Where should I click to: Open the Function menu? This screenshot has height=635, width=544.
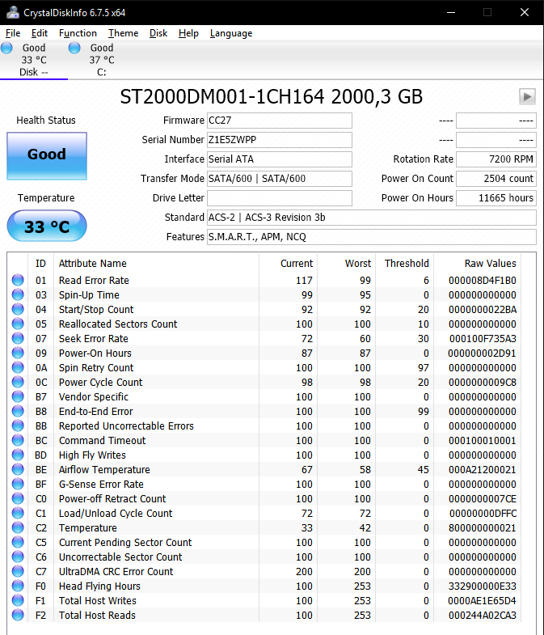78,33
